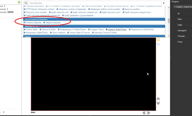Click the double chevron down scroll icon
Image resolution: width=192 pixels, height=116 pixels.
158,103
